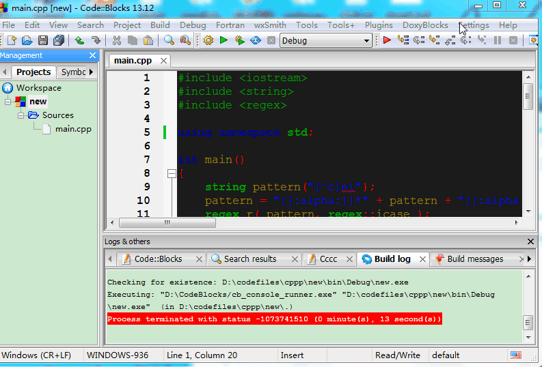This screenshot has width=542, height=367.
Task: Click the Open file folder icon
Action: click(x=27, y=41)
